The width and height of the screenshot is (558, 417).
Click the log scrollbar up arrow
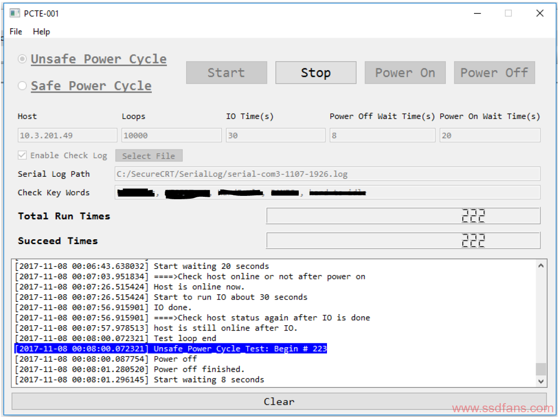coord(541,266)
